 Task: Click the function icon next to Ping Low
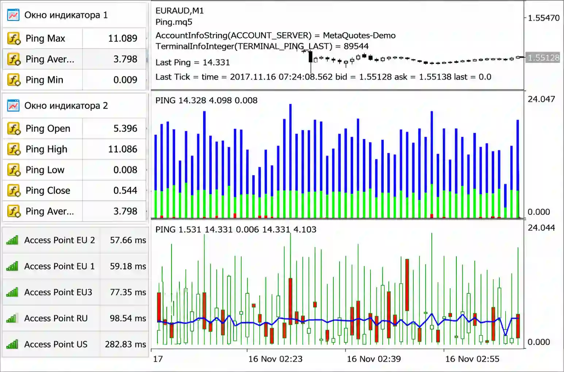[x=14, y=170]
